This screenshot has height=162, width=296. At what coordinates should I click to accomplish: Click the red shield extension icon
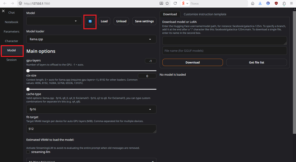pyautogui.click(x=276, y=3)
